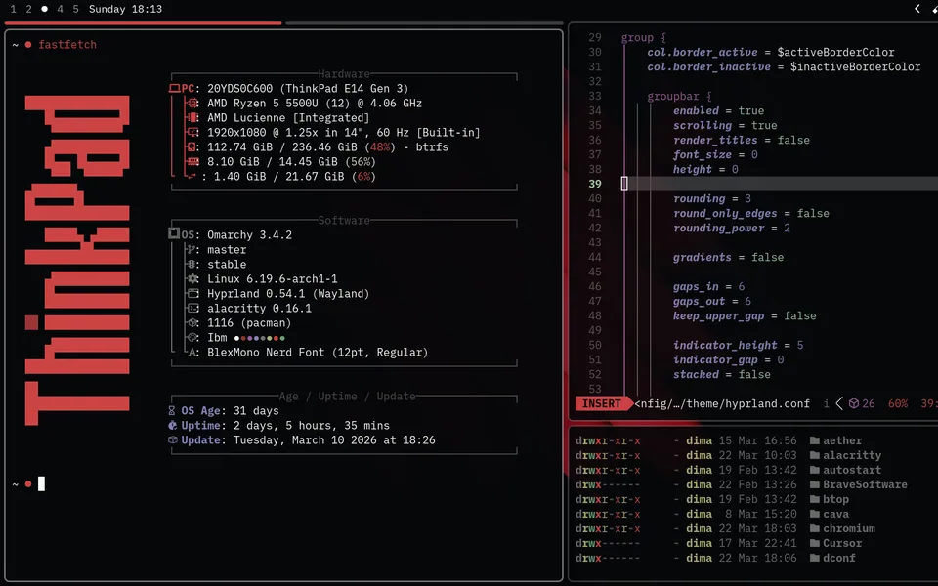The image size is (938, 586).
Task: Click the window icon beside Hyprland 0.54.1
Action: [192, 294]
